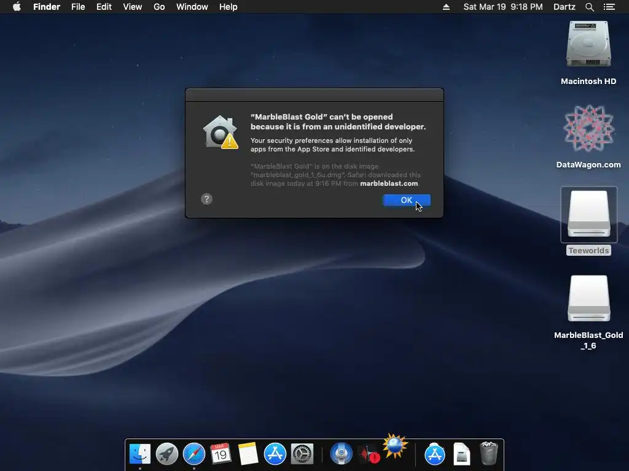Open the Window menu
The width and height of the screenshot is (629, 471).
click(x=192, y=7)
